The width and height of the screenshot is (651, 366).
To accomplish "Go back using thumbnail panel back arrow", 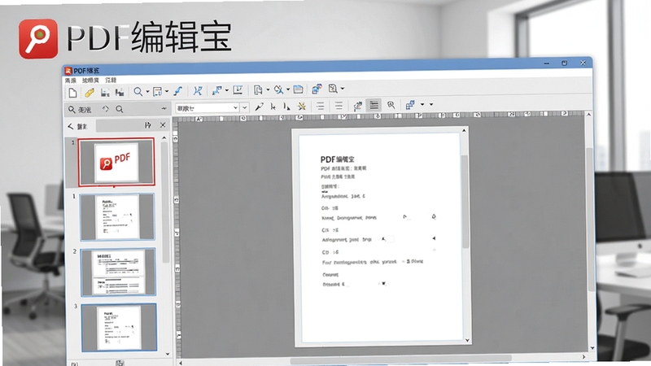I will pos(71,126).
